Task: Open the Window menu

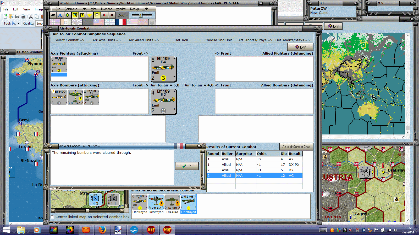Action: coord(121,9)
